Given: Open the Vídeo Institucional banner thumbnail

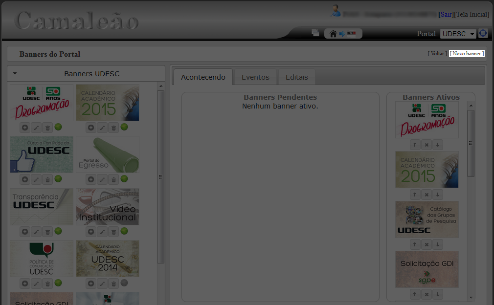Looking at the screenshot, I should point(108,207).
